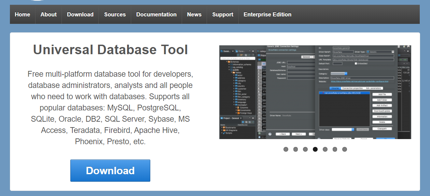The height and width of the screenshot is (196, 430).
Task: Click the 'Universal Database Tool' heading
Action: 110,50
